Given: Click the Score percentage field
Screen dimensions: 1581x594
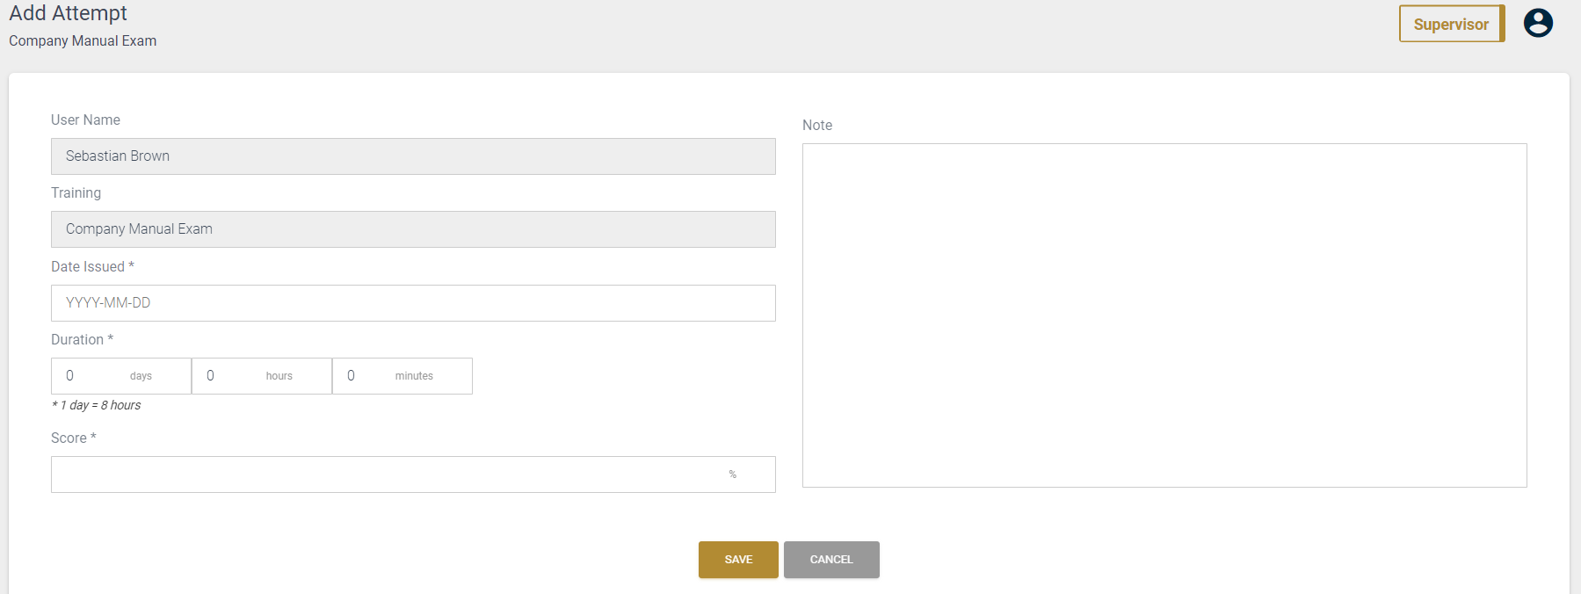Looking at the screenshot, I should click(413, 474).
